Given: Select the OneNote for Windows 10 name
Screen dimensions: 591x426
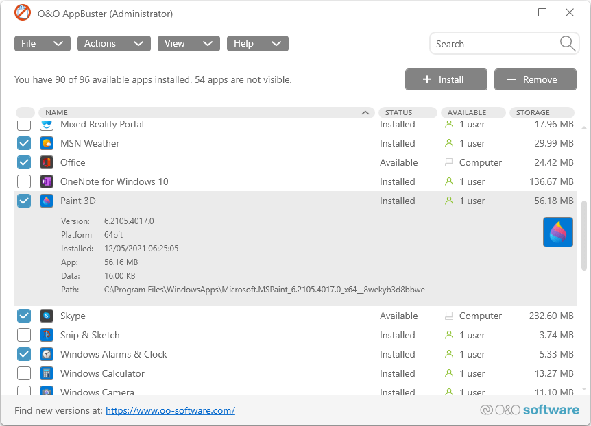Looking at the screenshot, I should tap(114, 181).
